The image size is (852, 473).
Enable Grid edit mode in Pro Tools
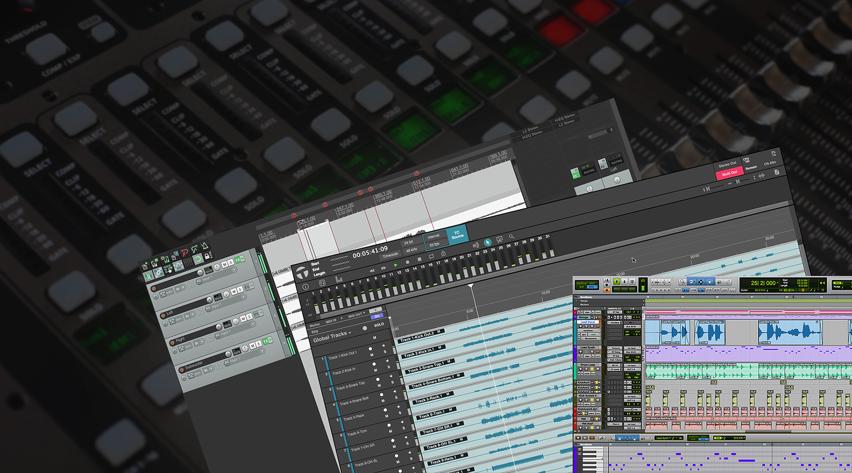point(591,287)
